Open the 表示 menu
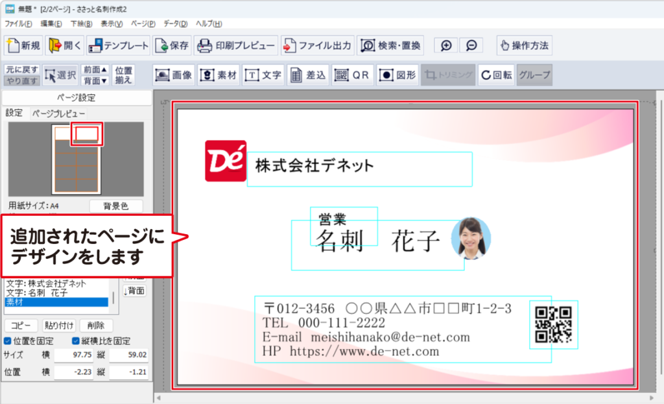The image size is (664, 404). tap(112, 24)
